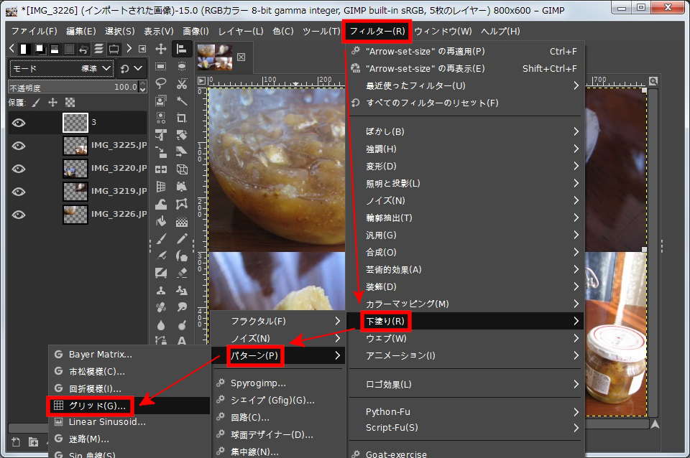Hide the IMG_3226.JPG layer
Image resolution: width=690 pixels, height=458 pixels.
[x=19, y=214]
